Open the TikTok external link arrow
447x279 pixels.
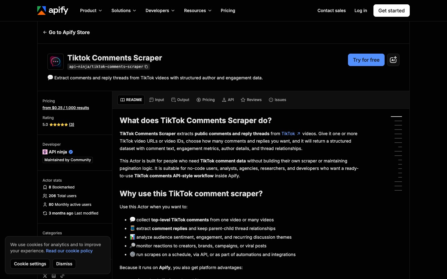299,134
